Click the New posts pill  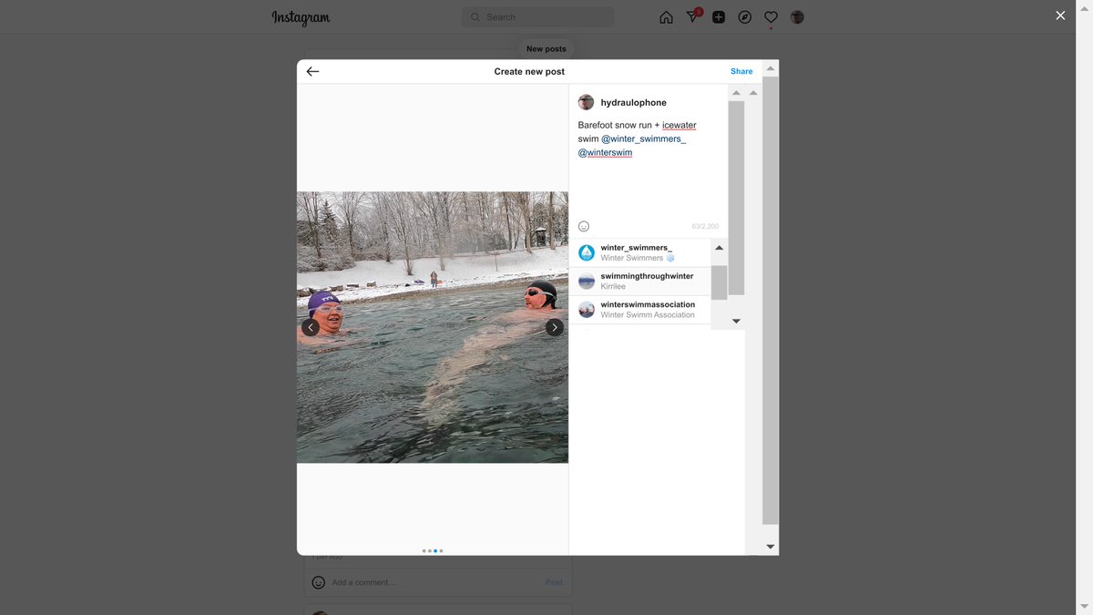(546, 49)
